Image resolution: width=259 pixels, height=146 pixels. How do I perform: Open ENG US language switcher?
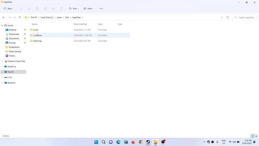click(224, 142)
